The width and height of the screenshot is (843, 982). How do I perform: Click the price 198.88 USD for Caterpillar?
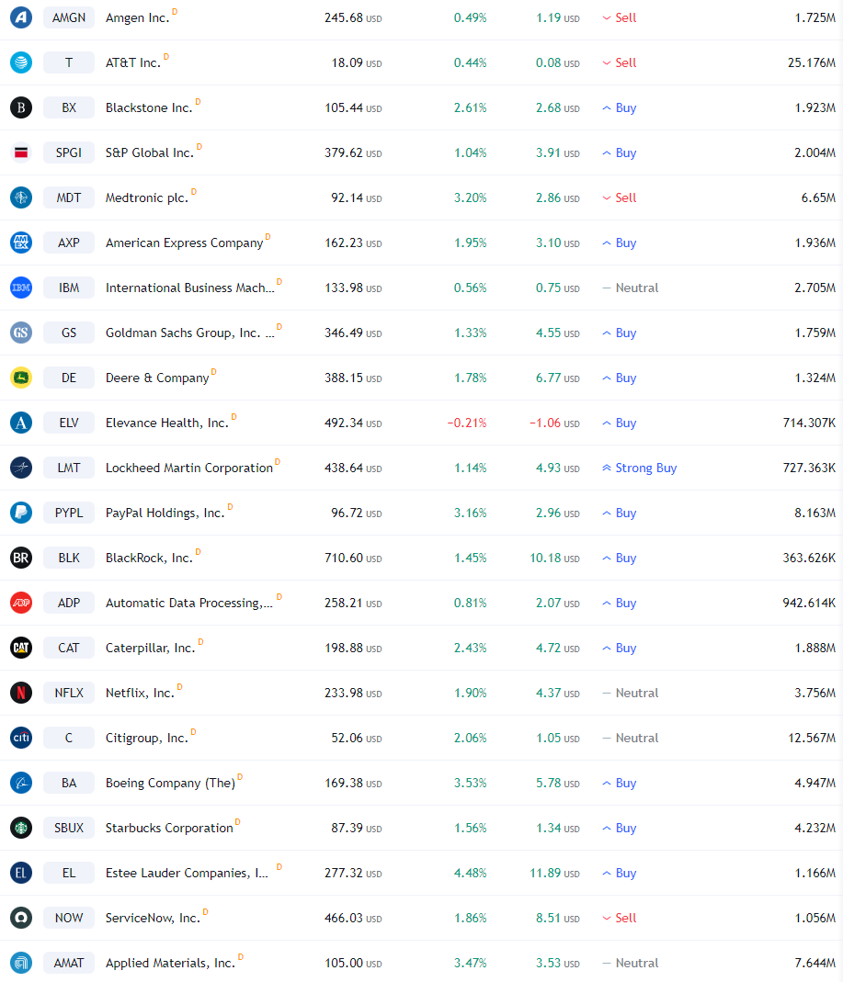[353, 649]
